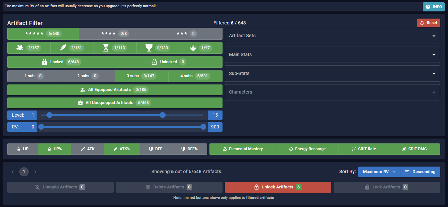Toggle the 3 subs filter
Image resolution: width=448 pixels, height=207 pixels.
coord(141,76)
